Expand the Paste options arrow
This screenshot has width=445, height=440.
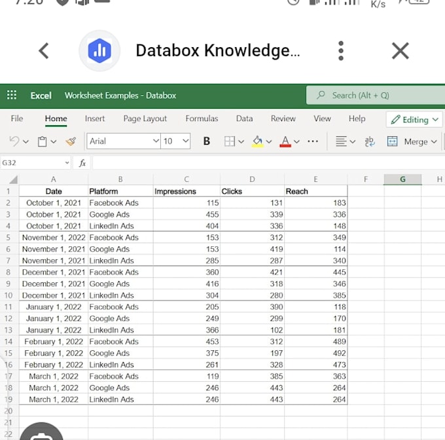pyautogui.click(x=54, y=141)
